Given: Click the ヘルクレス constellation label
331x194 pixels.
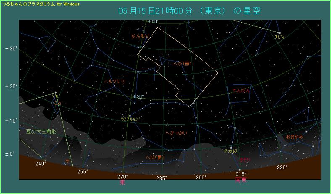Looking at the screenshot, I should tap(114, 81).
